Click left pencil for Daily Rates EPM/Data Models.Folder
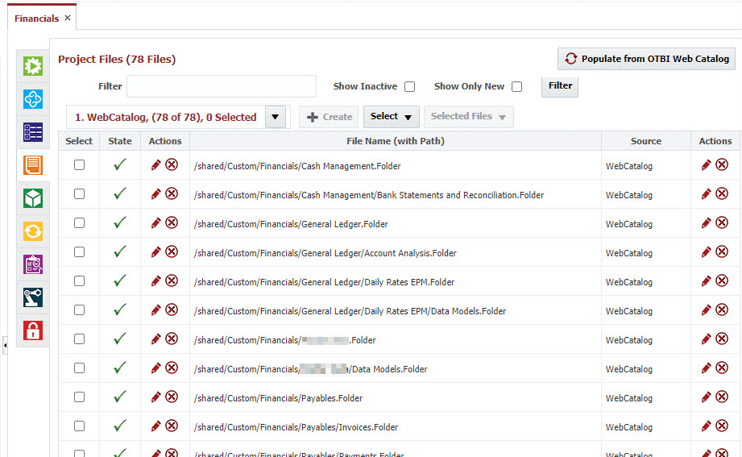The height and width of the screenshot is (457, 742). tap(155, 310)
